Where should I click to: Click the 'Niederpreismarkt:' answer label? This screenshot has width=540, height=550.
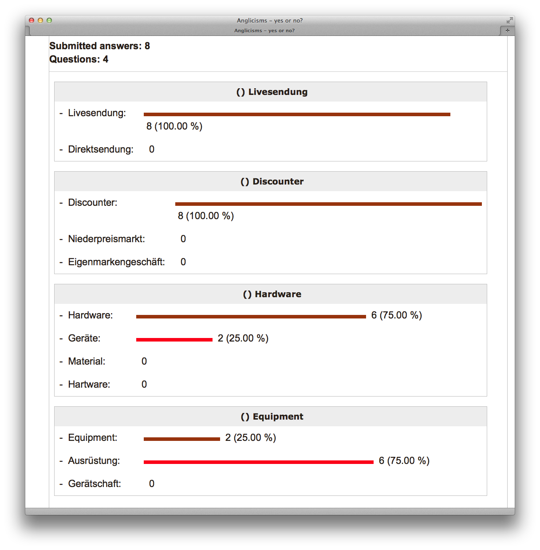(106, 239)
